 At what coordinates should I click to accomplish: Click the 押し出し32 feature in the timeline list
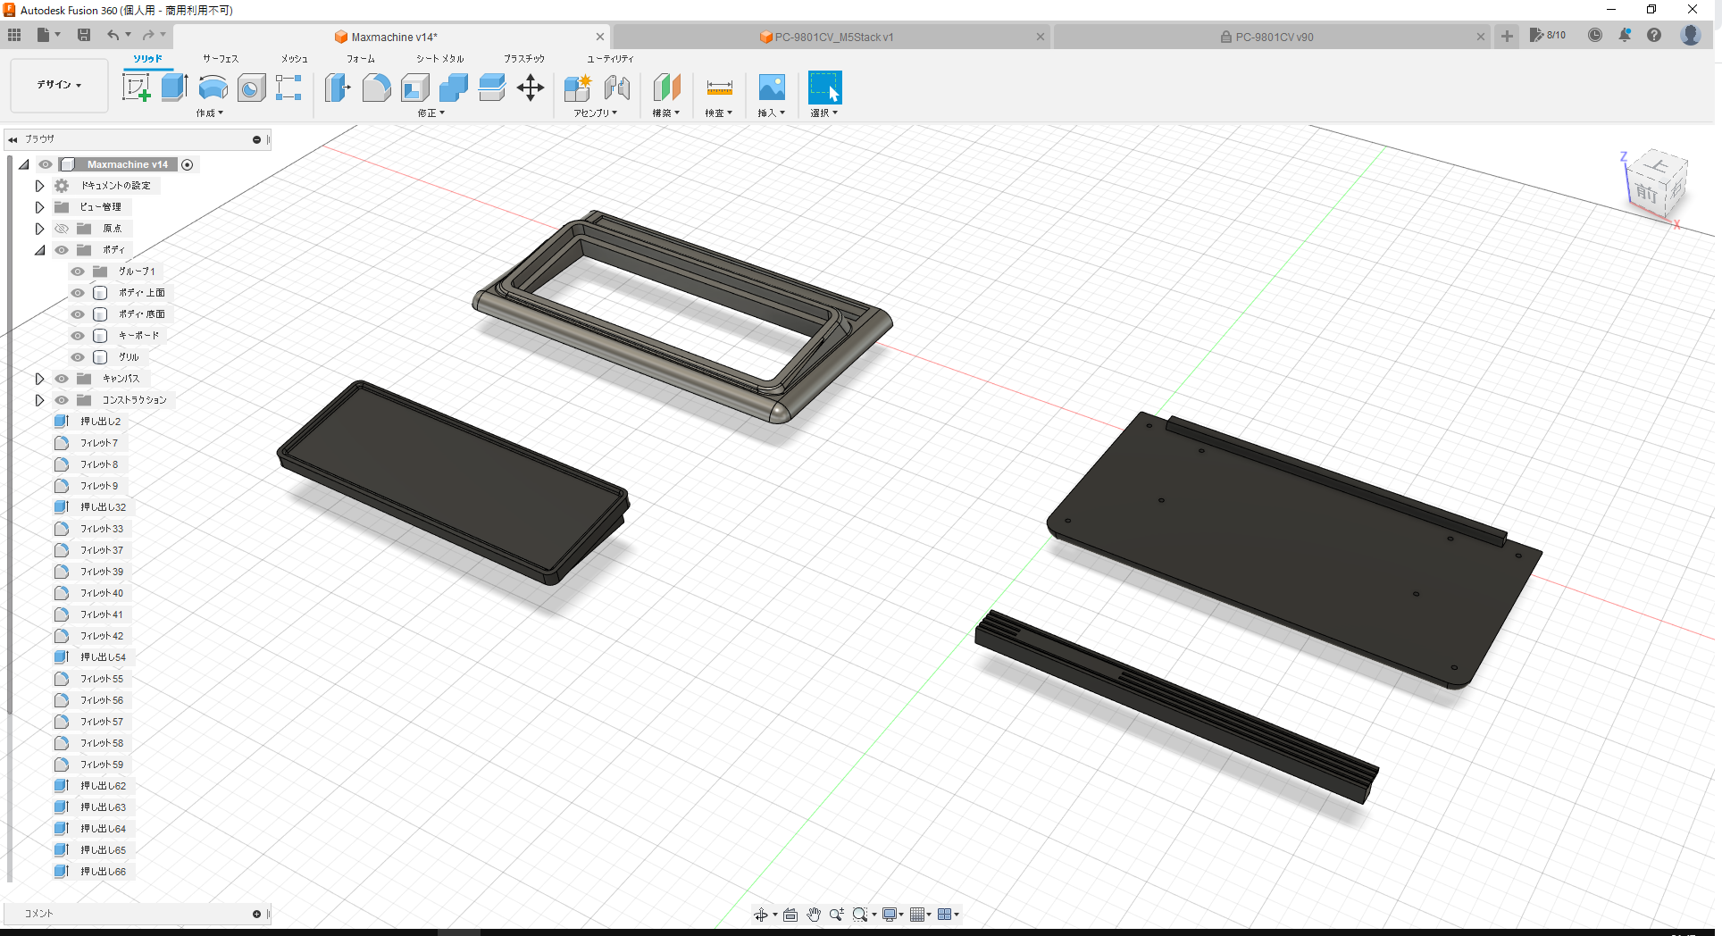(x=103, y=507)
